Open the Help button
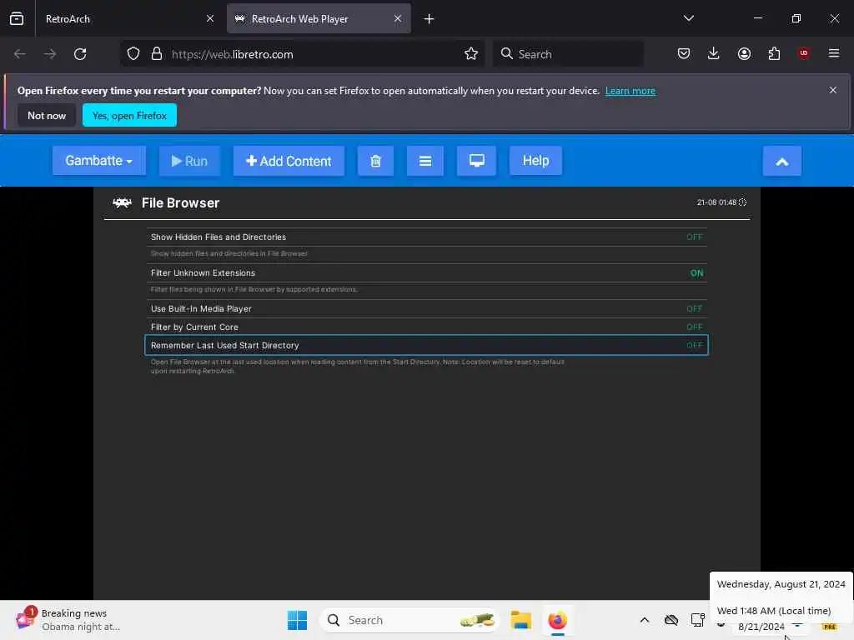The height and width of the screenshot is (640, 854). pyautogui.click(x=535, y=161)
